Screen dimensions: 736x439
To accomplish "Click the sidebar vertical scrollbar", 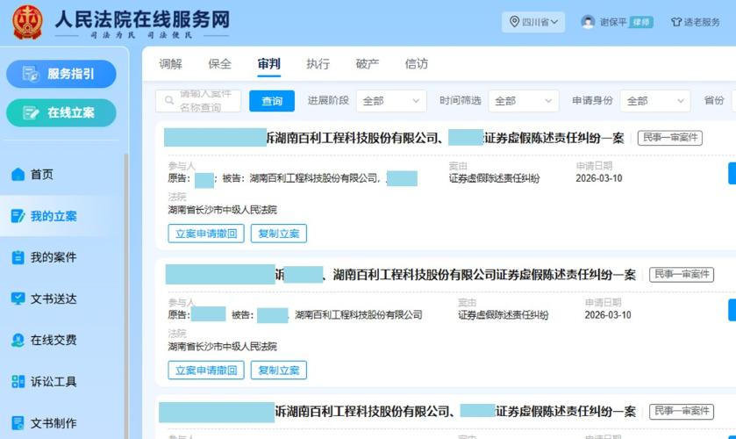I will 125,296.
